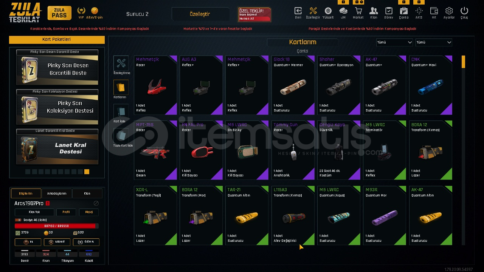Expand the second Tümü filter dropdown

click(x=434, y=42)
